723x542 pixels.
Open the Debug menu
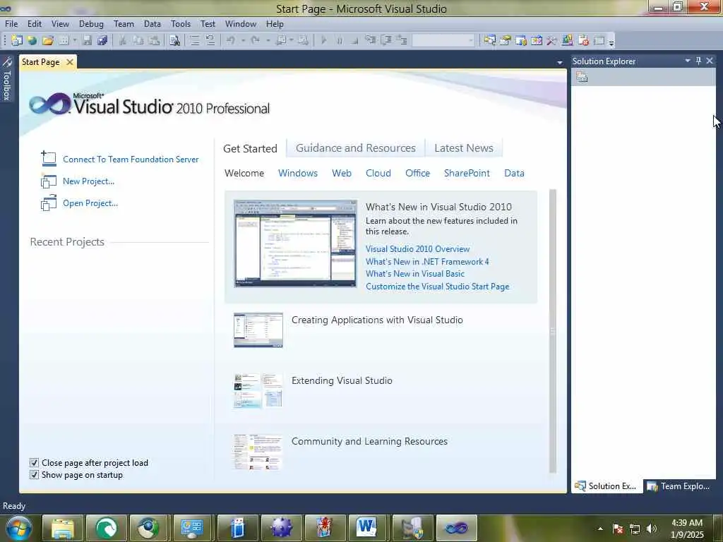[91, 24]
